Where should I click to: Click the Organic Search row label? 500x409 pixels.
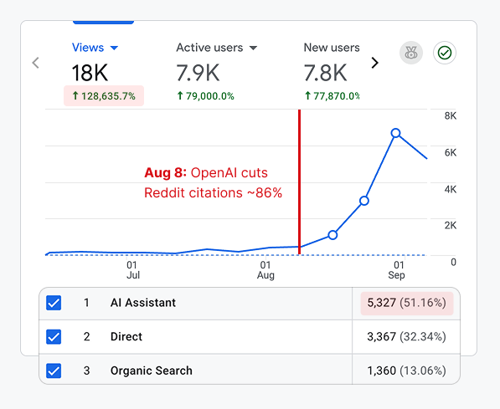[152, 371]
